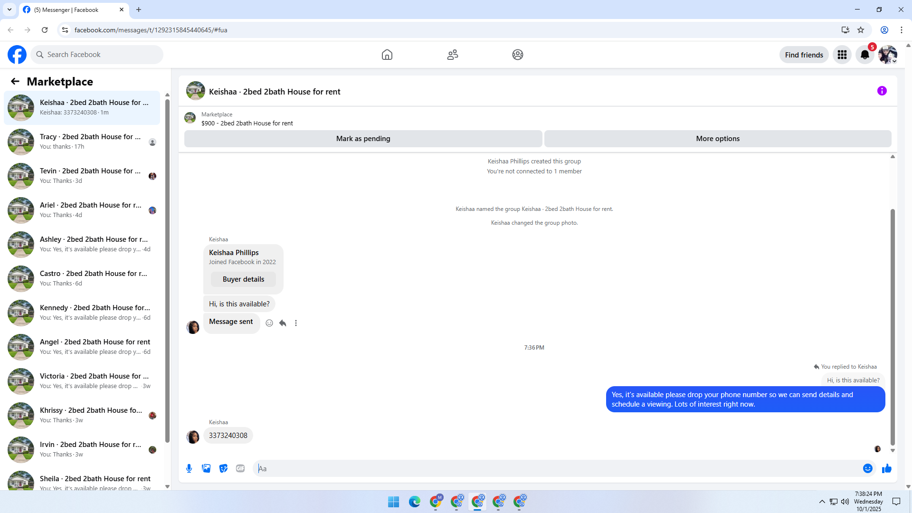The width and height of the screenshot is (912, 513).
Task: Click the More options button
Action: click(718, 139)
